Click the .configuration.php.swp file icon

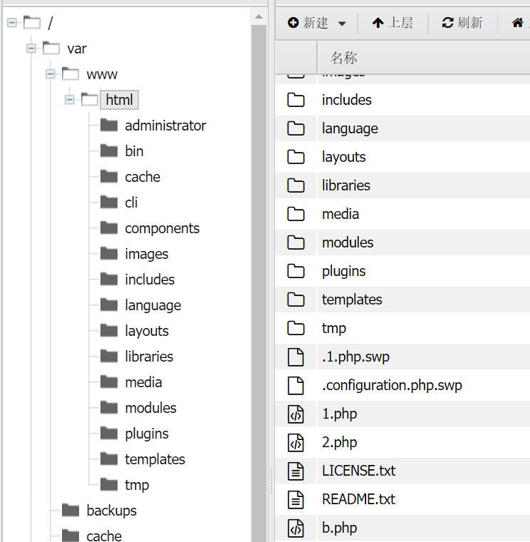(296, 385)
